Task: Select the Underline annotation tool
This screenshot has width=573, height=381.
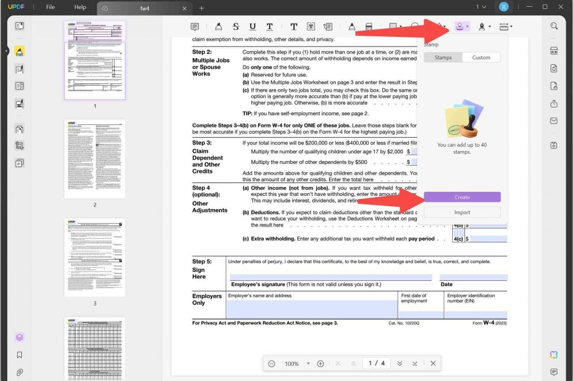Action: [x=252, y=26]
